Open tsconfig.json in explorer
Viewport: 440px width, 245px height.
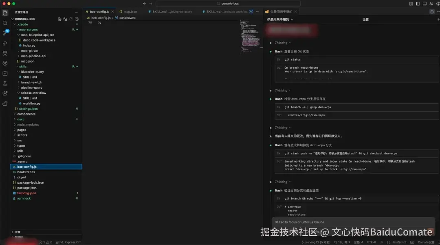26,193
